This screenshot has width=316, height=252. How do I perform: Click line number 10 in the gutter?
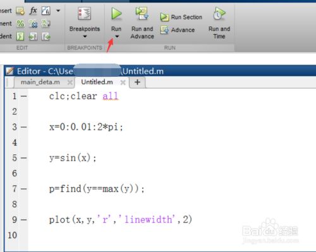(12, 235)
